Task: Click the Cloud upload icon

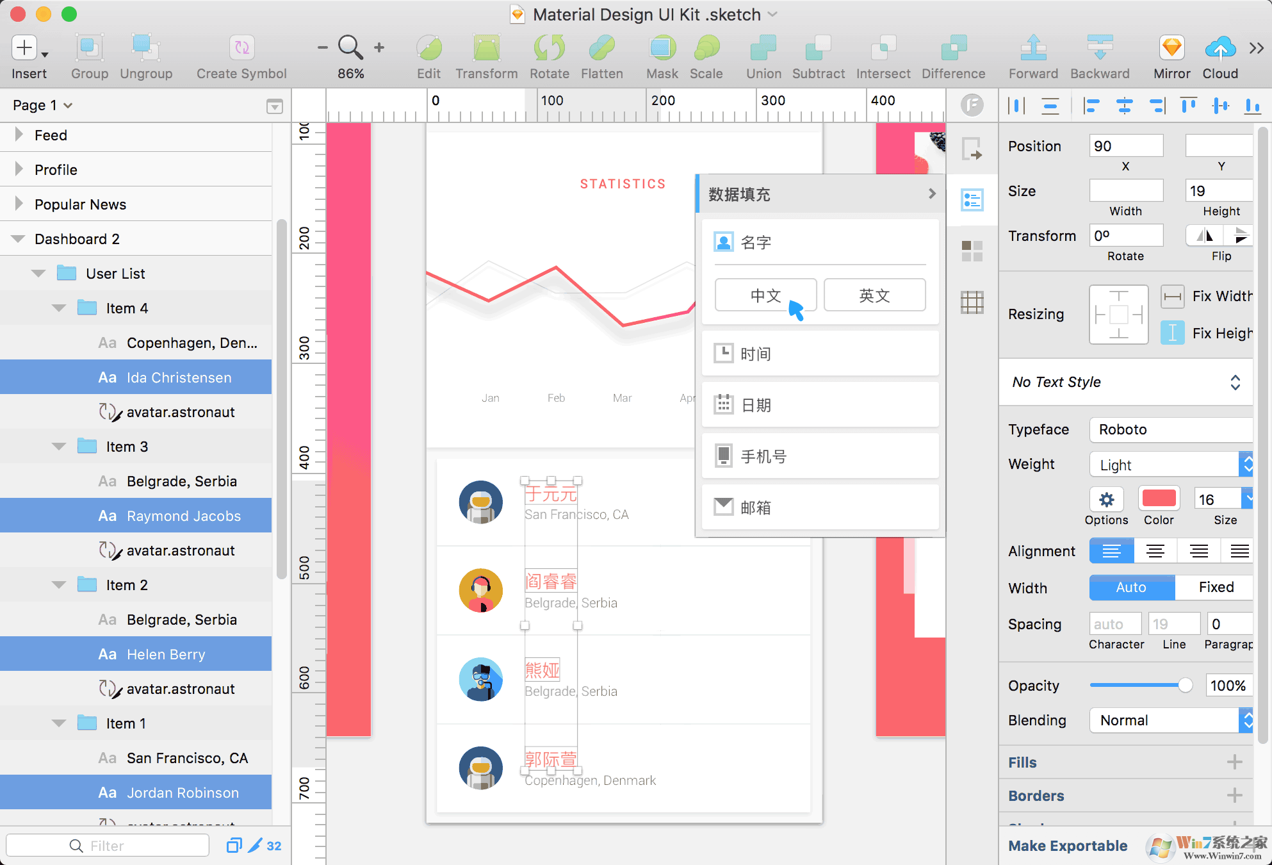Action: 1219,49
